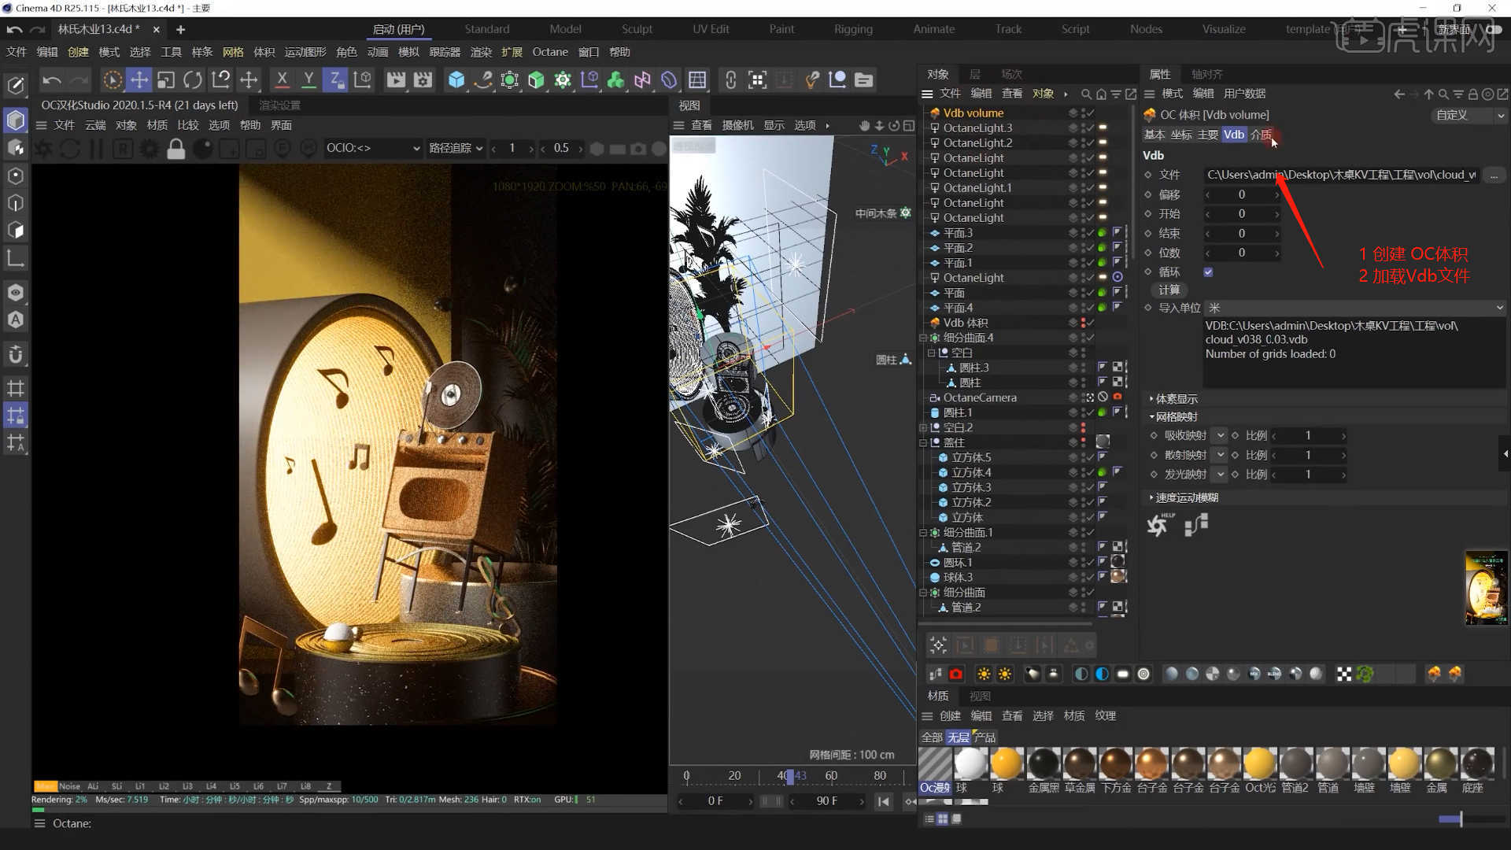Open the 自定义 mode dropdown
The height and width of the screenshot is (850, 1511).
coord(1468,115)
